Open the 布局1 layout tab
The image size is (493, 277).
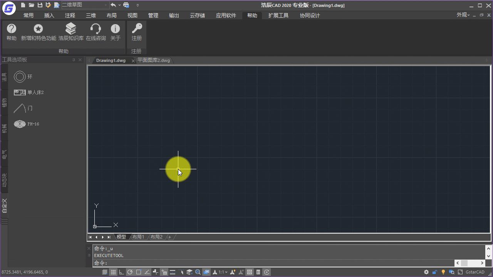click(138, 237)
